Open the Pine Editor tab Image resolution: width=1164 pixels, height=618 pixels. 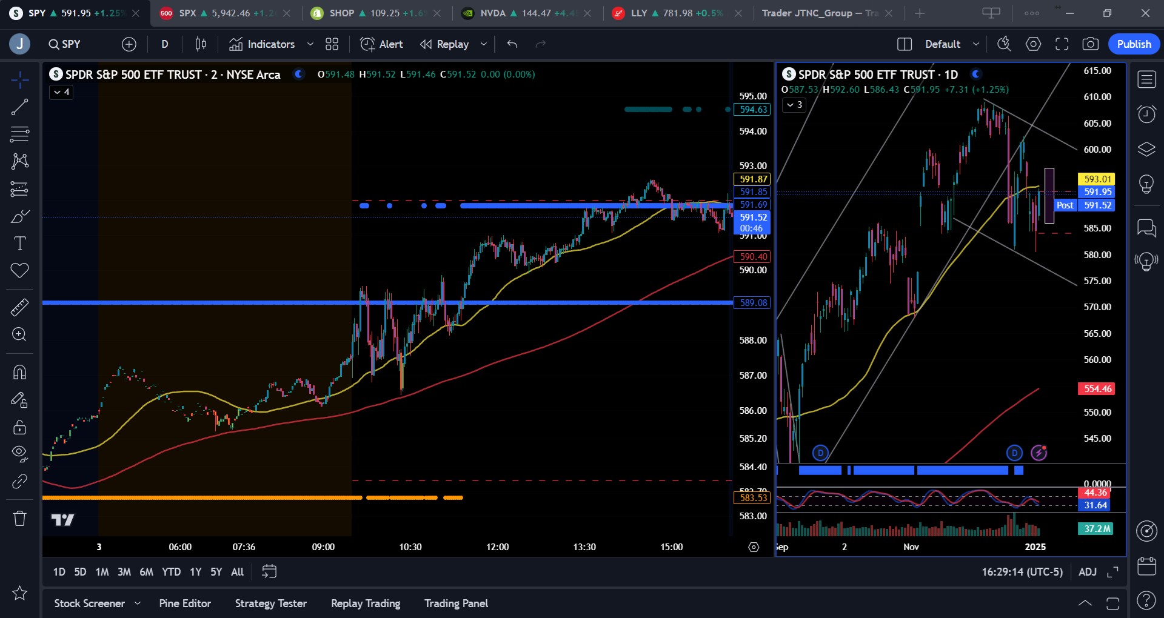185,603
